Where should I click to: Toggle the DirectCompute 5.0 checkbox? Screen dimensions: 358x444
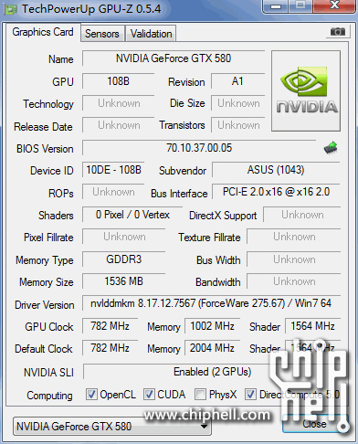tap(250, 394)
